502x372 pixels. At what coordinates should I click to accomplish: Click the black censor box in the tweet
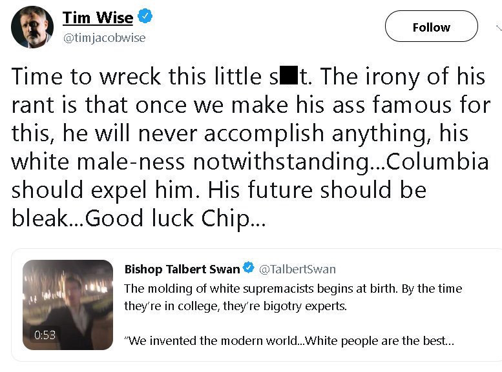point(289,75)
